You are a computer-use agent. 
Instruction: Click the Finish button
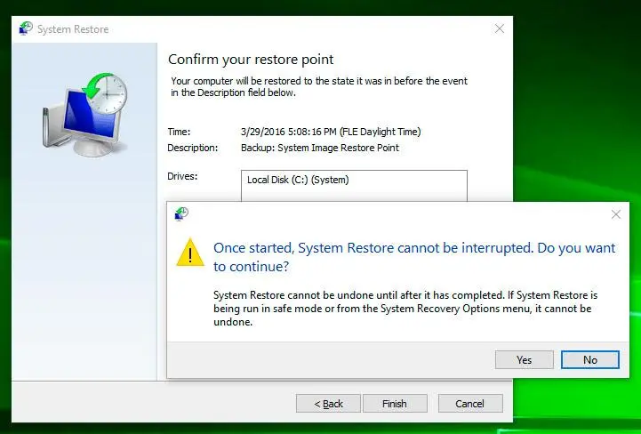(394, 404)
